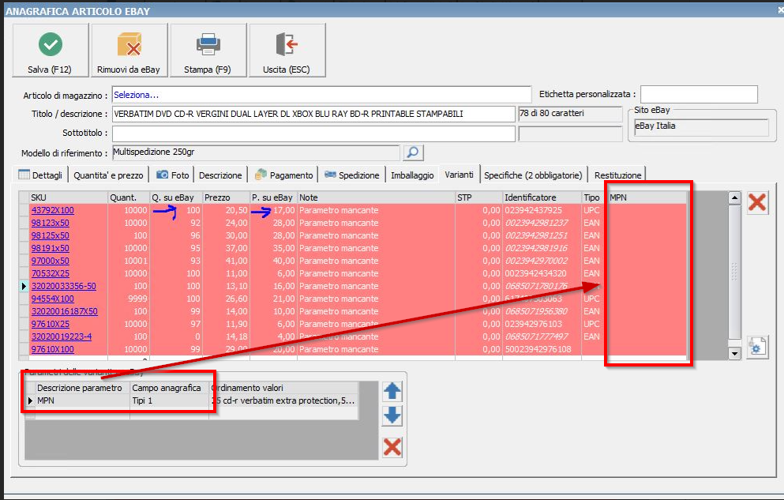This screenshot has height=500, width=784.
Task: Open the Dettagli tab
Action: click(40, 175)
